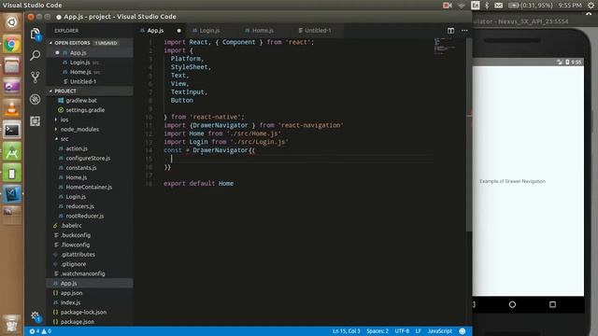Click the battery indicator in top panel
The height and width of the screenshot is (336, 598).
pyautogui.click(x=531, y=6)
